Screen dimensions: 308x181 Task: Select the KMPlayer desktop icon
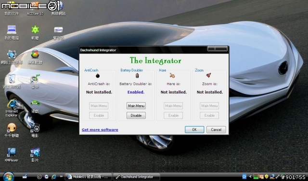point(12,154)
